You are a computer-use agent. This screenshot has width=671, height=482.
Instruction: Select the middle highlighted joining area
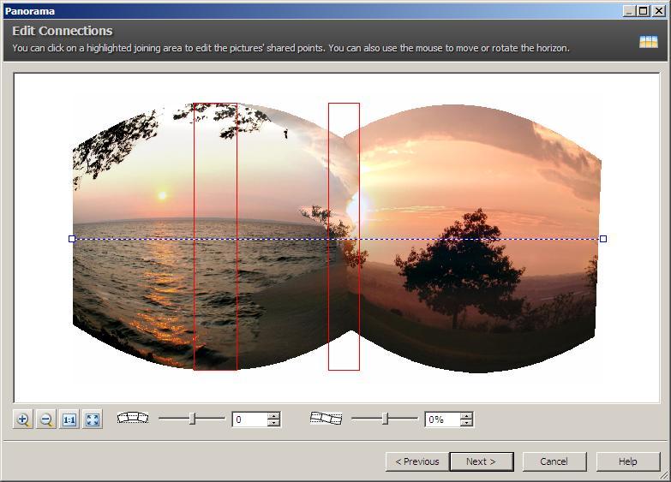(344, 236)
